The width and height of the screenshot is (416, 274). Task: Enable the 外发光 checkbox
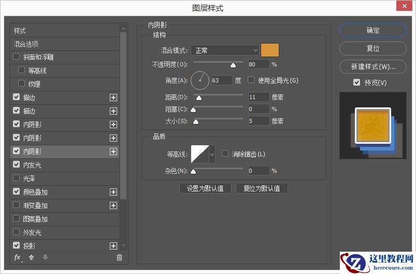pos(16,232)
